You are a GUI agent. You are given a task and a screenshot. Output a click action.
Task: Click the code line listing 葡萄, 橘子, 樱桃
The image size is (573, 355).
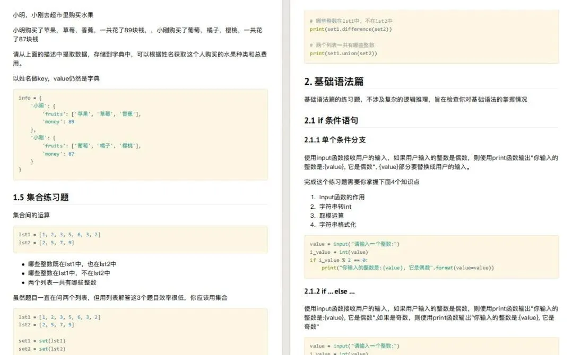click(x=92, y=146)
